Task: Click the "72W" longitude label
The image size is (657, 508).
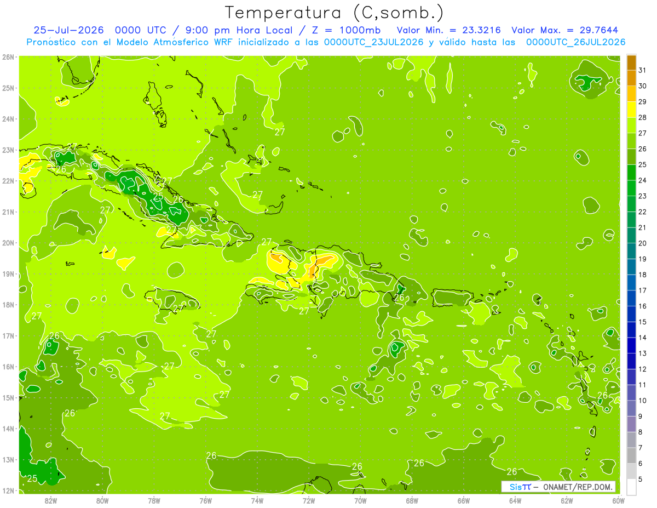Action: coord(309,500)
